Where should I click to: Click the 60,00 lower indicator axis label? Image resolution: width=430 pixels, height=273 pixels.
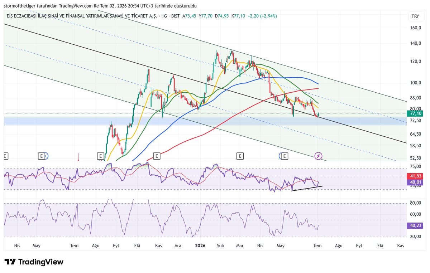click(x=416, y=214)
